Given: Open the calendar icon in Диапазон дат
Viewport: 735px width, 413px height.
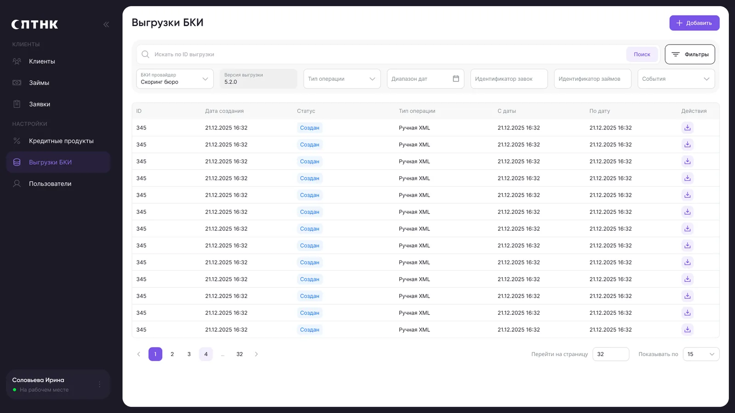Looking at the screenshot, I should 456,78.
